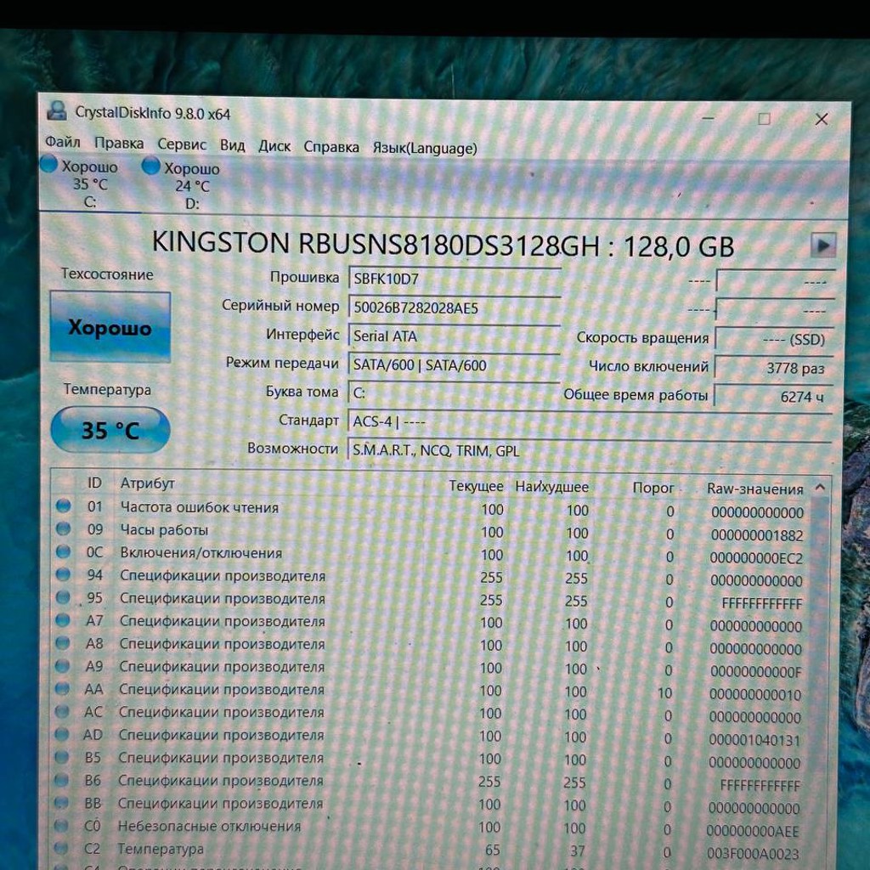This screenshot has height=870, width=870.
Task: Click the SATA/600 transfer mode field
Action: click(x=454, y=365)
